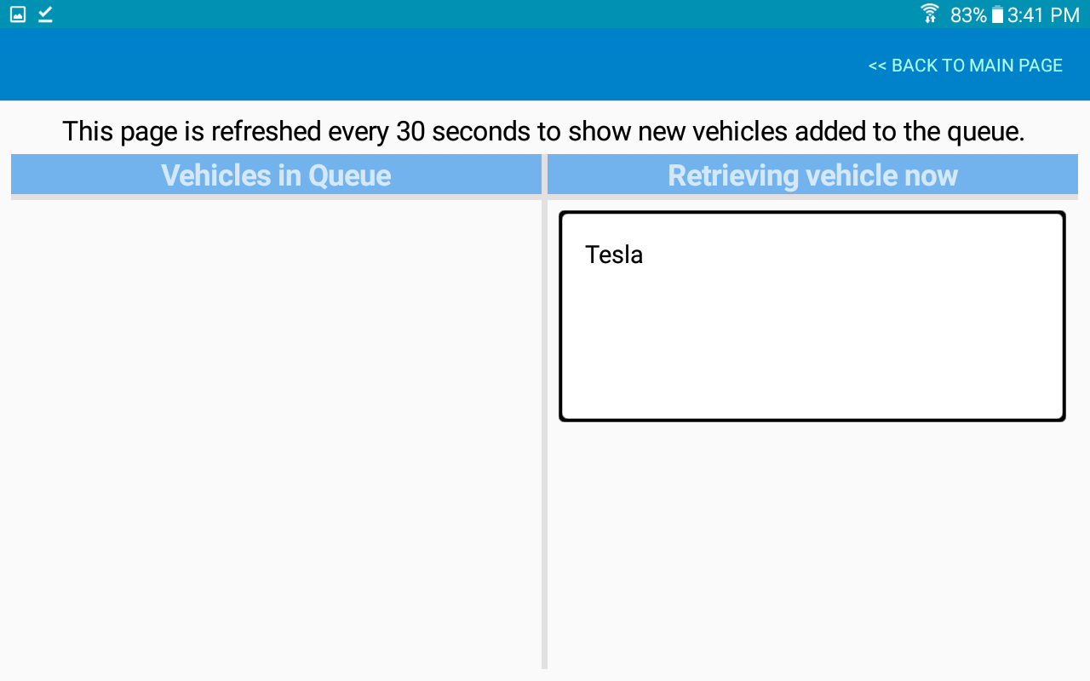
Task: Tap the Wi-Fi signal icon
Action: [930, 14]
